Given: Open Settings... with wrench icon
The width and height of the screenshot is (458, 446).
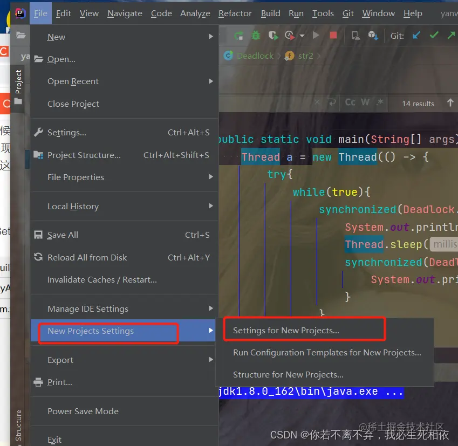Looking at the screenshot, I should click(125, 132).
